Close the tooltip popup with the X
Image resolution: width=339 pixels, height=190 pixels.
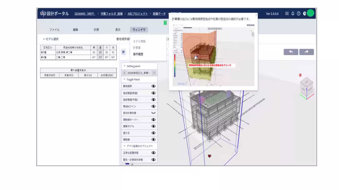[256, 15]
